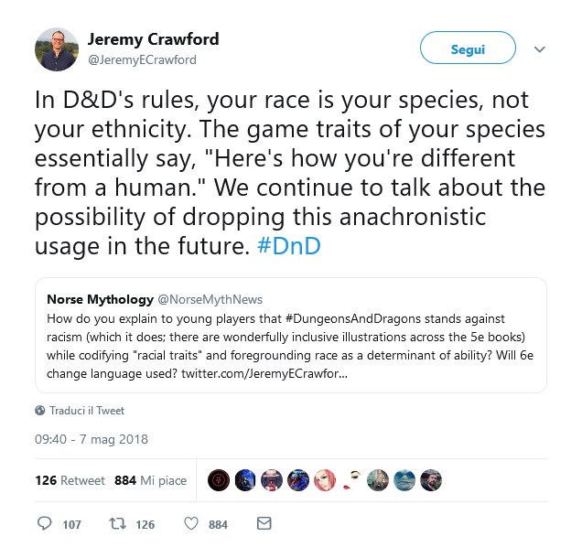Retweet this tweet using the arrows icon
This screenshot has height=558, width=582.
tap(117, 524)
